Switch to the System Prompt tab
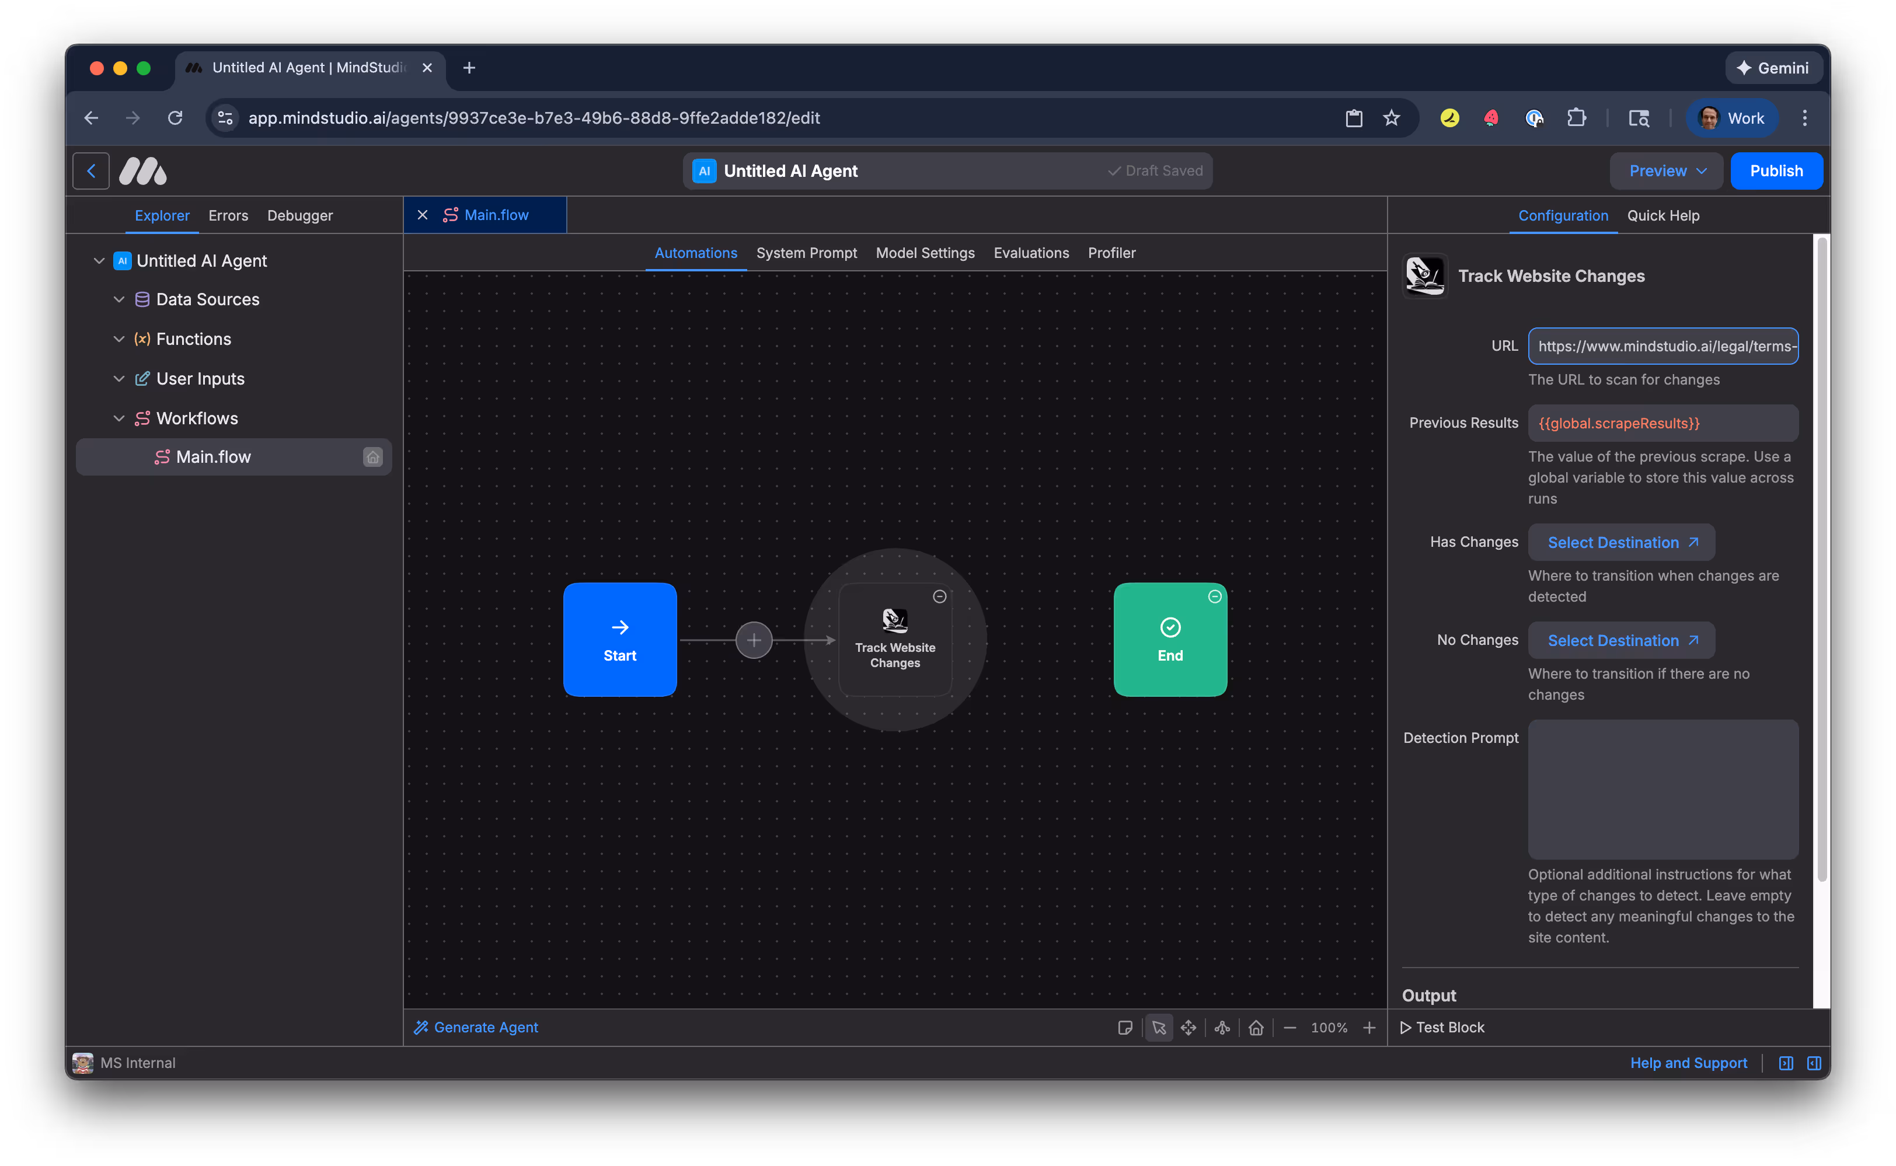This screenshot has height=1166, width=1896. 806,252
